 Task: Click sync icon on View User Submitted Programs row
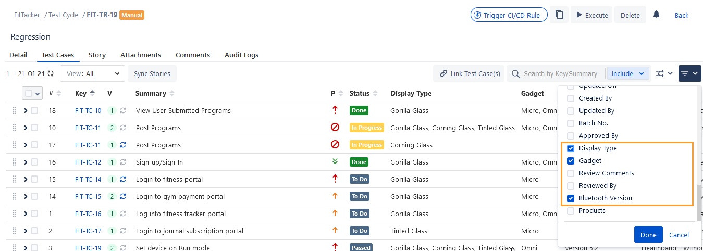123,110
